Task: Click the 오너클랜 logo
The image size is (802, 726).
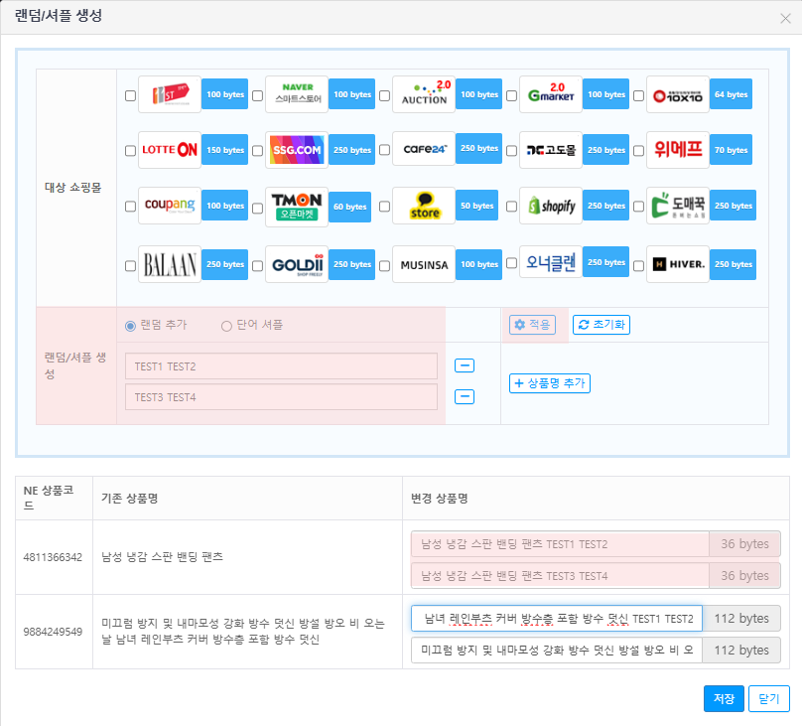Action: [x=551, y=262]
